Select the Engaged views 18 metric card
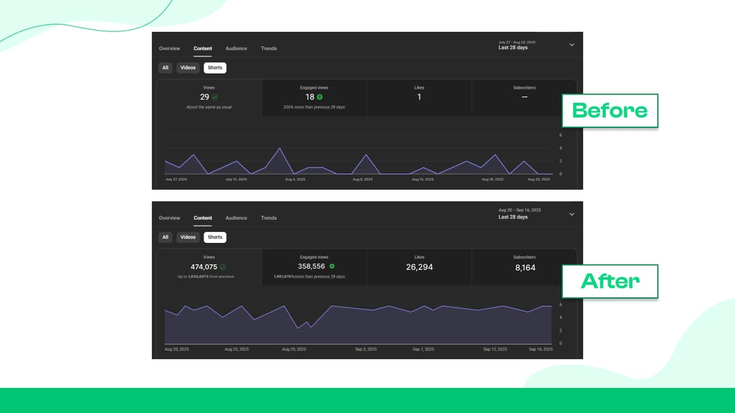Image resolution: width=735 pixels, height=413 pixels. pyautogui.click(x=314, y=97)
